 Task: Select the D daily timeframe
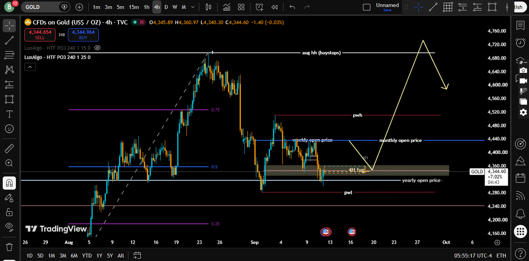(x=166, y=7)
